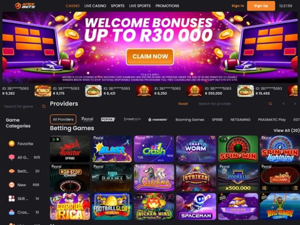
Task: Click the Sign In link
Action: coord(238,6)
